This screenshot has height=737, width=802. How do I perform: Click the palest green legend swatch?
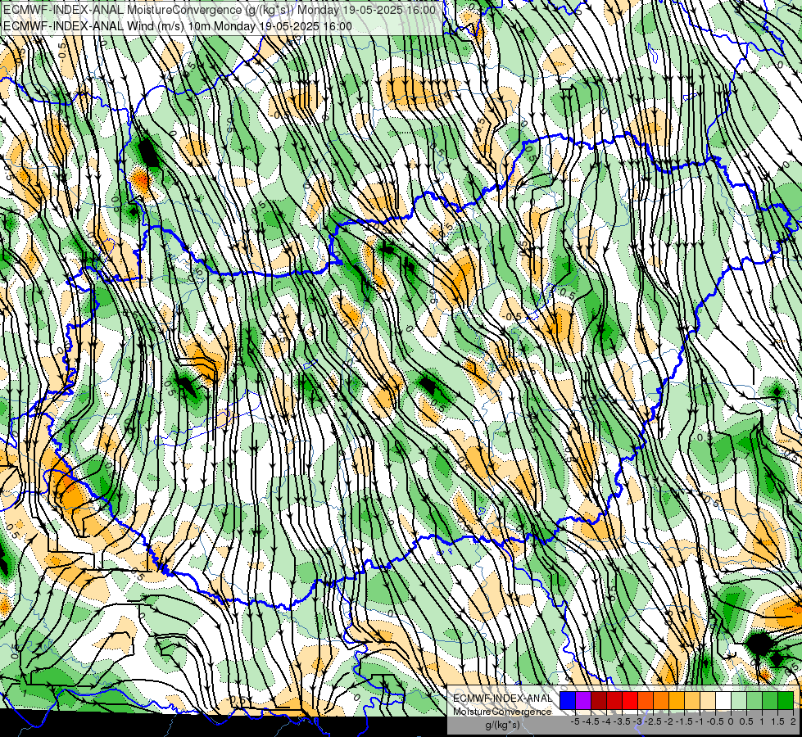coord(739,700)
